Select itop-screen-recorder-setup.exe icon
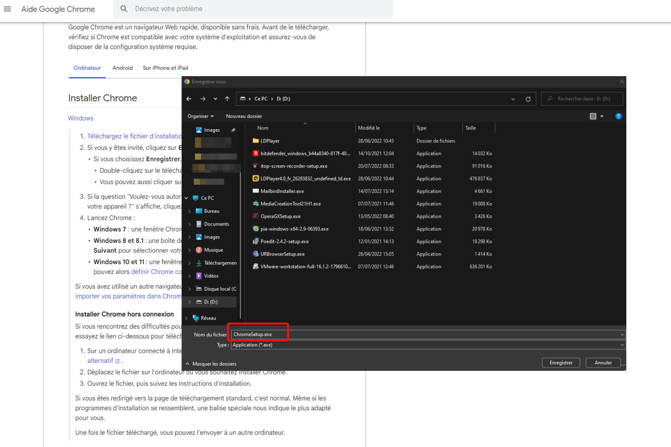The height and width of the screenshot is (447, 671). pyautogui.click(x=256, y=166)
